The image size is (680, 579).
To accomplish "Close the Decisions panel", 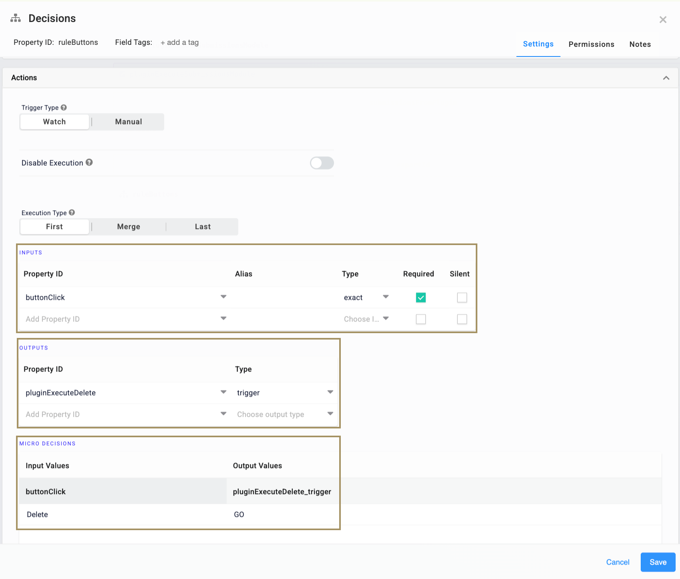I will [663, 19].
